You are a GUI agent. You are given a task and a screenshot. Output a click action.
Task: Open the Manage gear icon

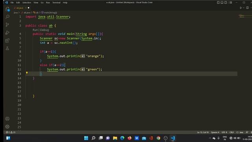point(7,127)
